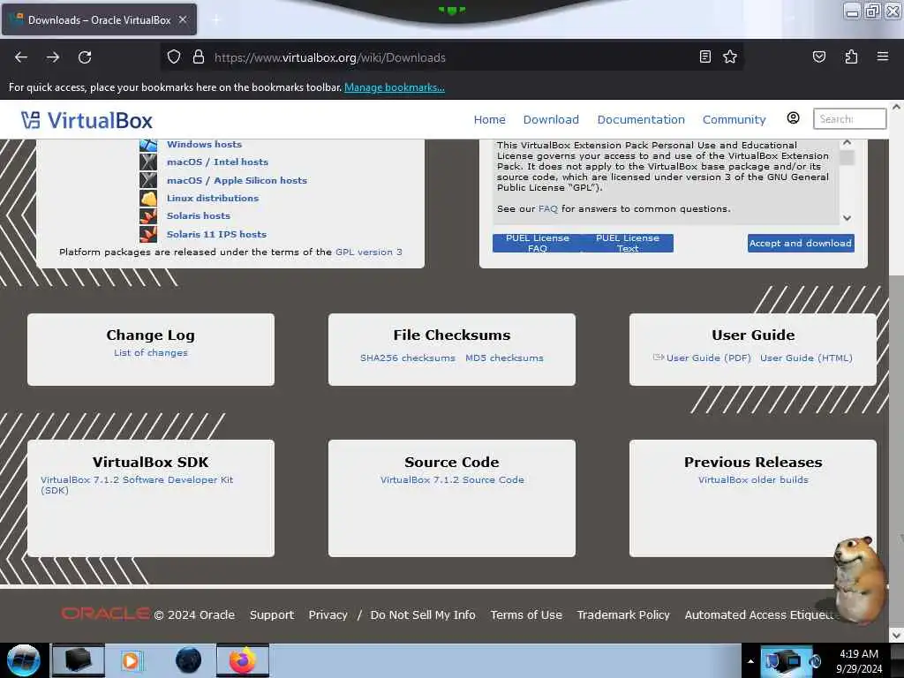Open the VirtualBox 7.1.2 Source Code link

pos(452,479)
